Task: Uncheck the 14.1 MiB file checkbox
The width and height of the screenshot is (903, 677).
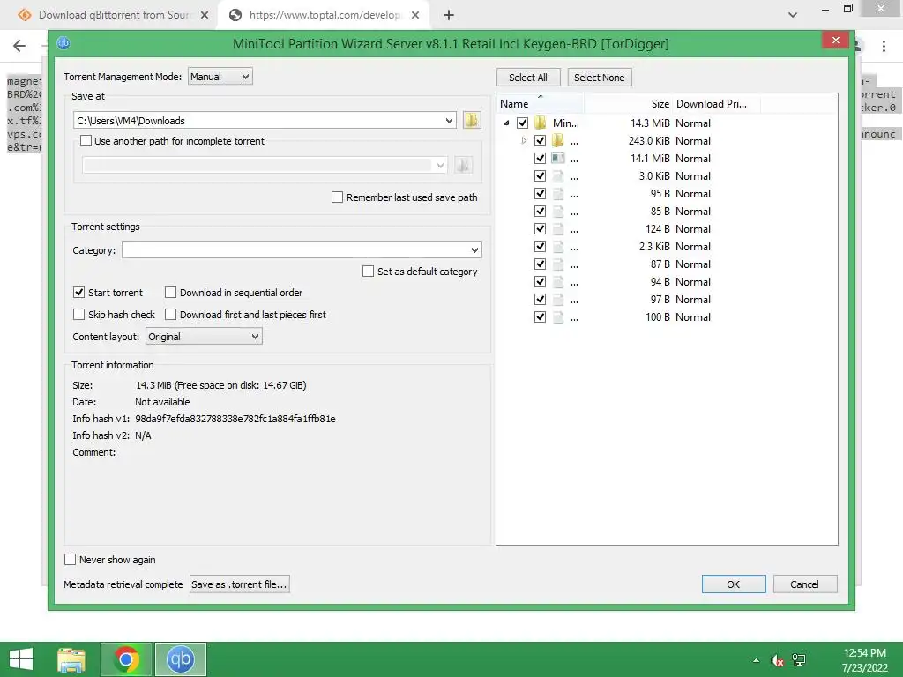Action: pos(540,158)
